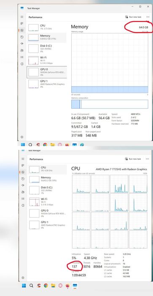This screenshot has width=153, height=296.
Task: Select GPU 0 NVIDIA entry in Memory-view window
Action: [46, 72]
